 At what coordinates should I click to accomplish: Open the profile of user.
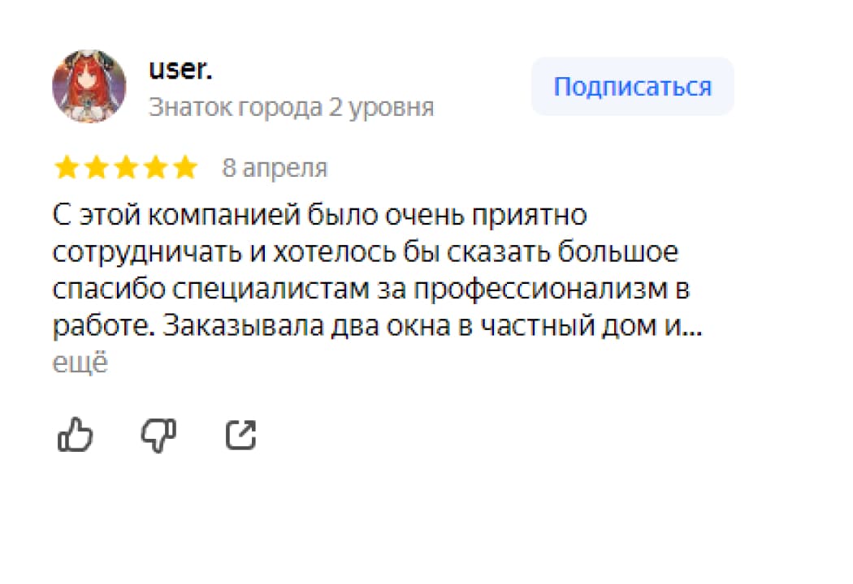click(180, 70)
